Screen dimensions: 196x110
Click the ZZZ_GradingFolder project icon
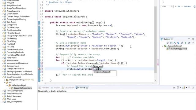point(5,102)
